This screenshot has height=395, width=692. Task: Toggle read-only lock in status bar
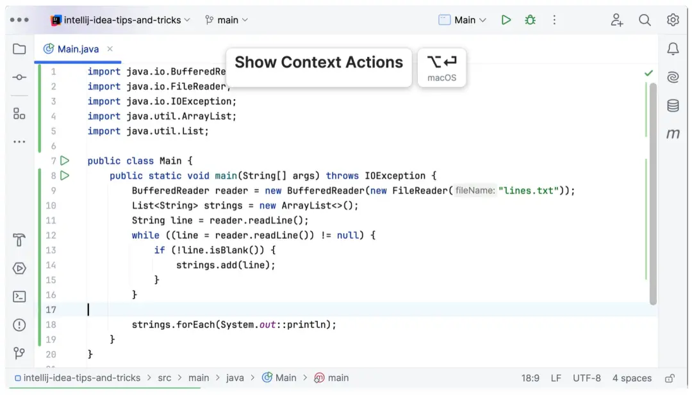(x=670, y=378)
